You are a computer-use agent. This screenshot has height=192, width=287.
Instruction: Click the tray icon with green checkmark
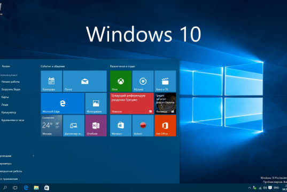[254, 188]
